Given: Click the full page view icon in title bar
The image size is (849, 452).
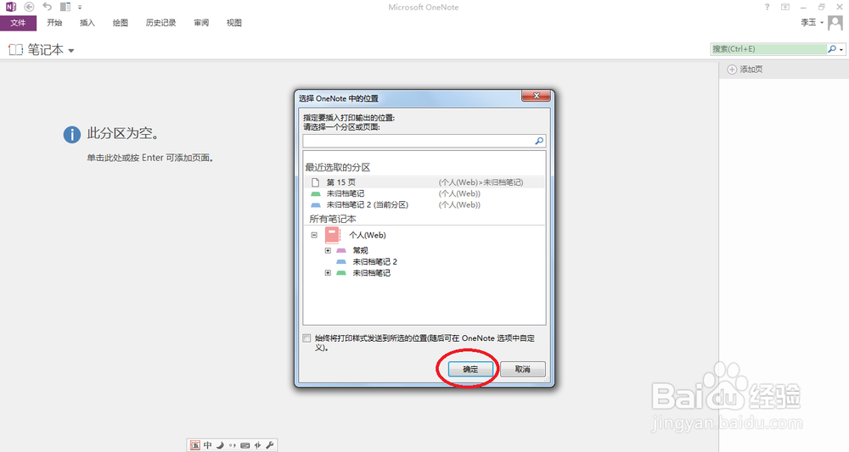Looking at the screenshot, I should point(785,7).
